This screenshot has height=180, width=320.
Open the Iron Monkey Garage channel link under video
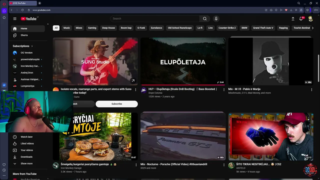[71, 168]
